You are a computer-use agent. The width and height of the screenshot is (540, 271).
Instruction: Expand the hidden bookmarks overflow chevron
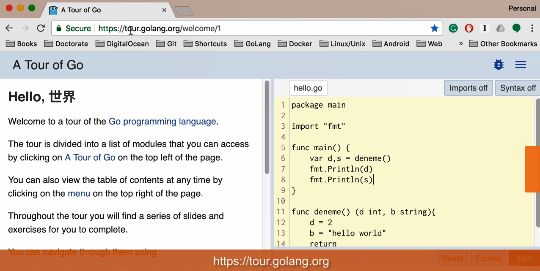click(461, 43)
